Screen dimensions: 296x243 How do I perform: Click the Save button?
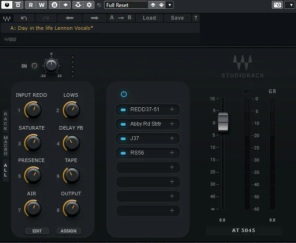177,18
